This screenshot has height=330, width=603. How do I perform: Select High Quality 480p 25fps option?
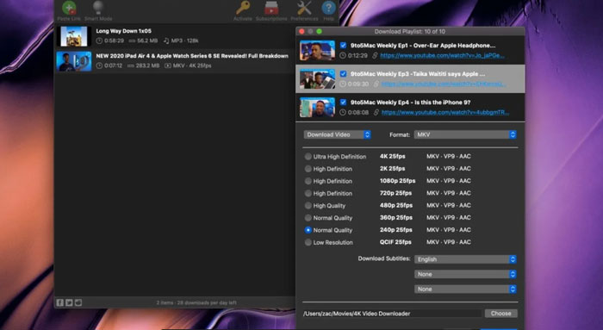[308, 206]
